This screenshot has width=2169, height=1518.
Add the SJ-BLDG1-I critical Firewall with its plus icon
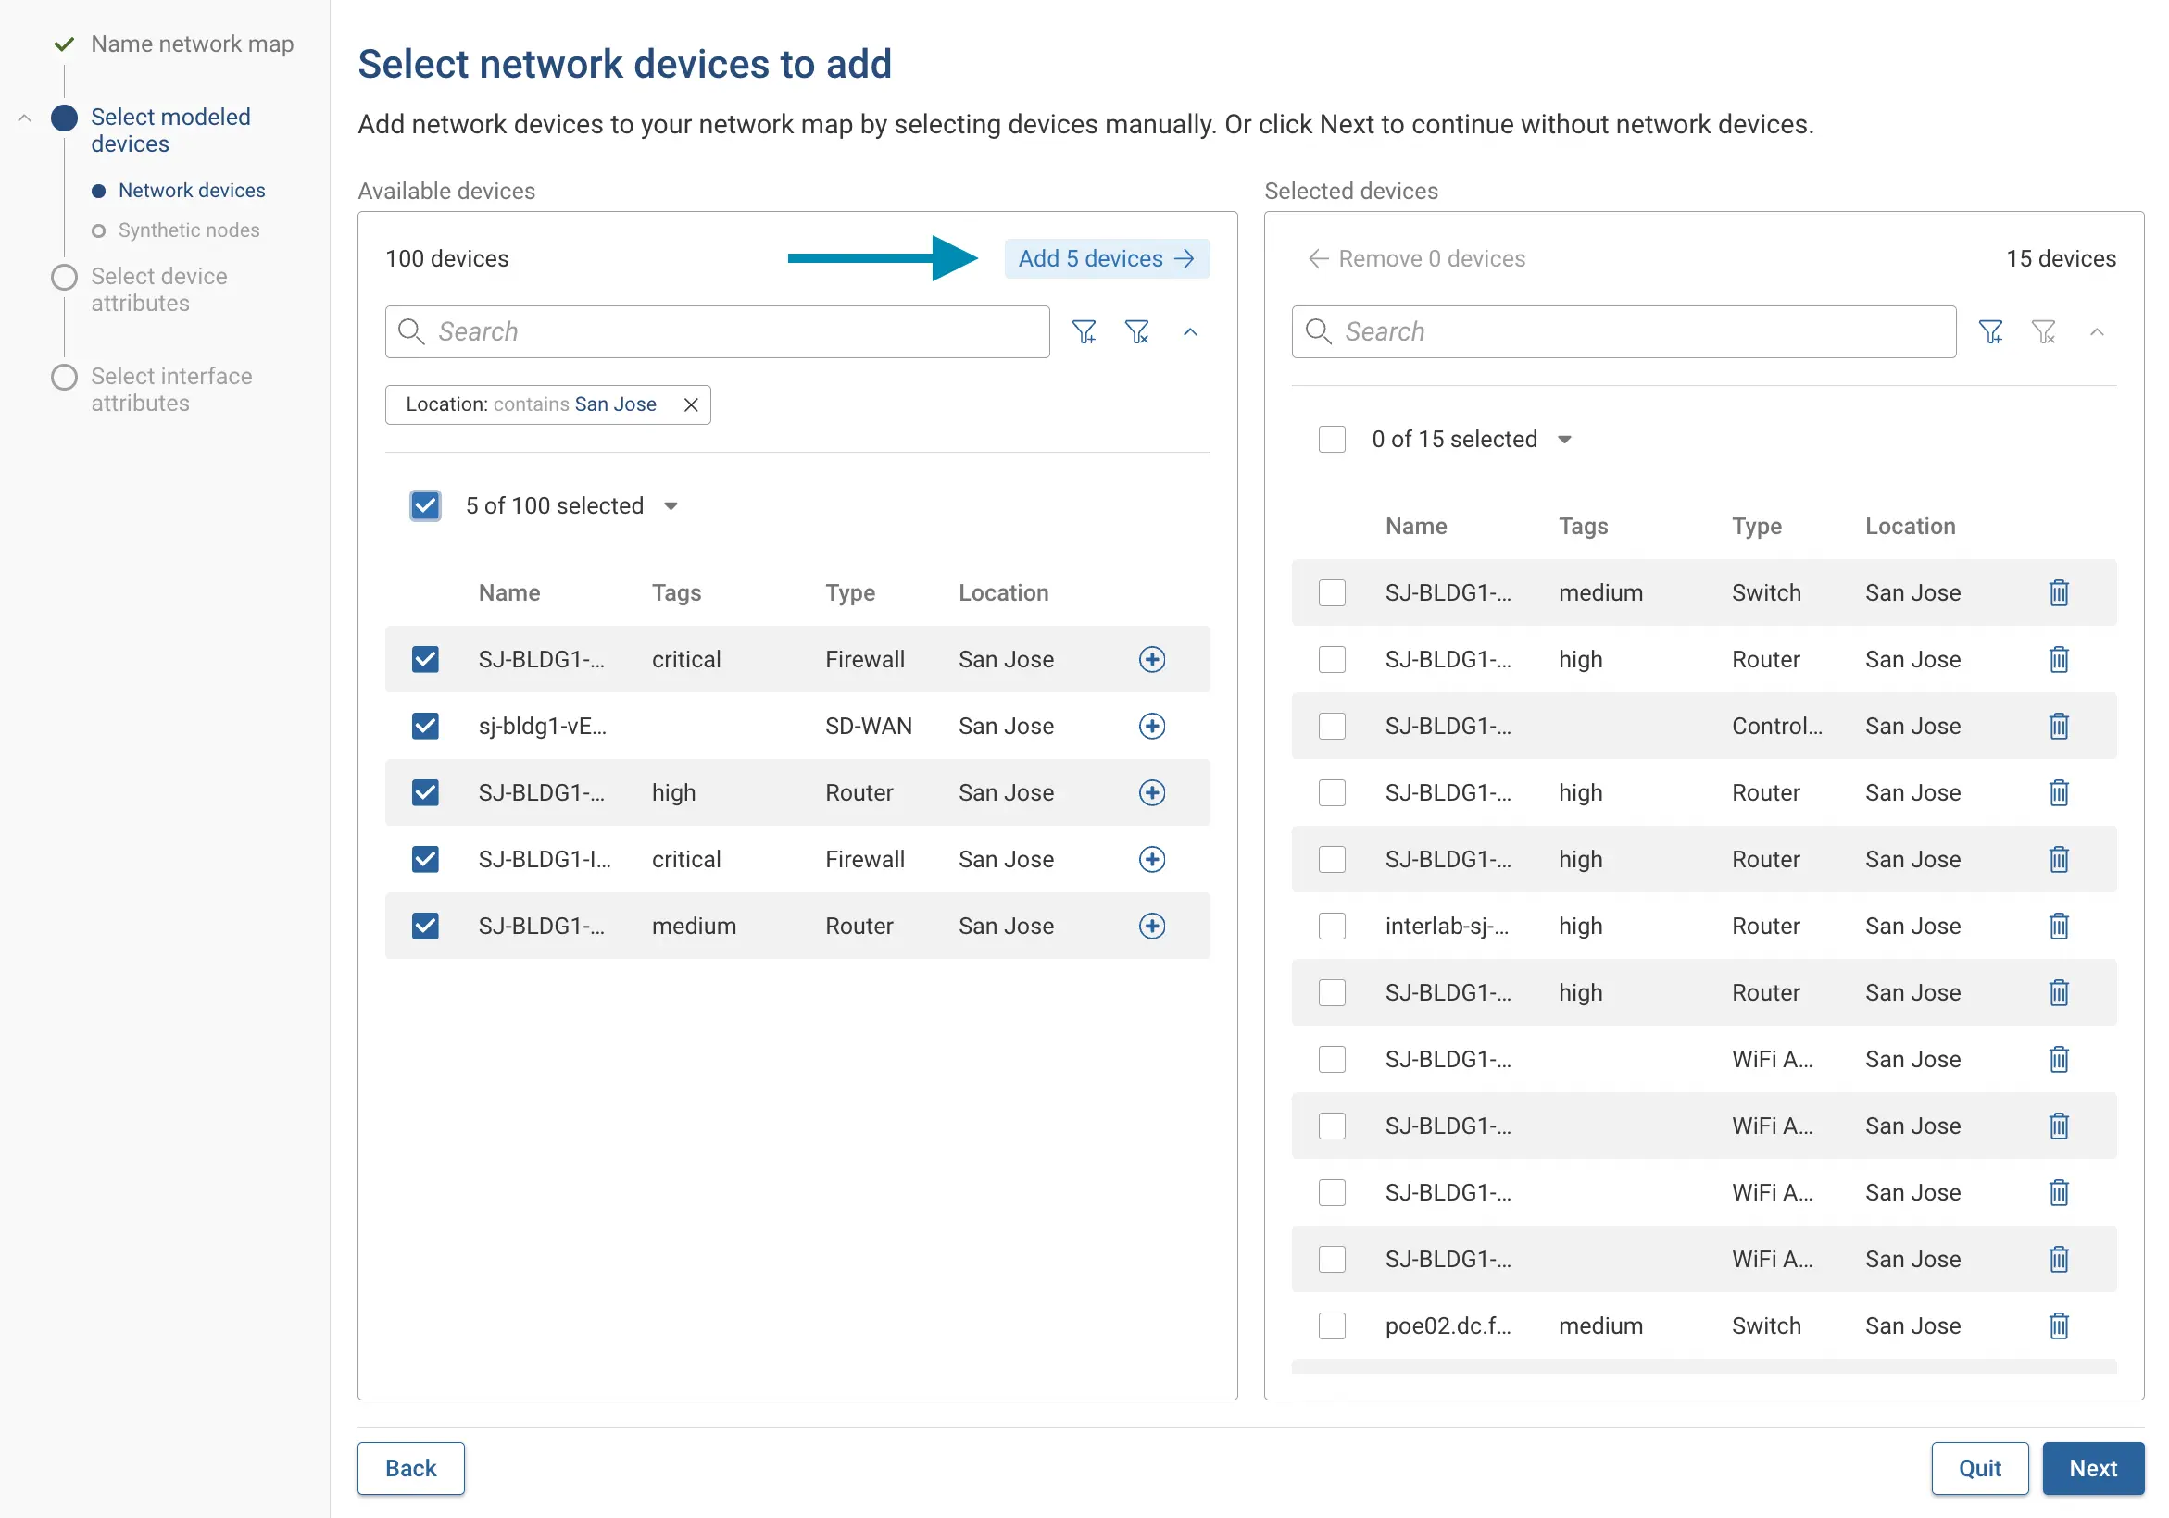click(1151, 859)
